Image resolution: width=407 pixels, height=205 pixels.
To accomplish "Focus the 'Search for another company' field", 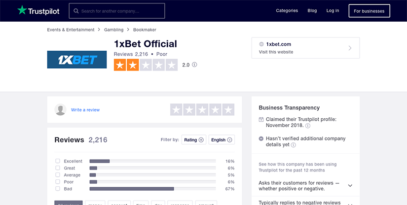I will click(117, 11).
